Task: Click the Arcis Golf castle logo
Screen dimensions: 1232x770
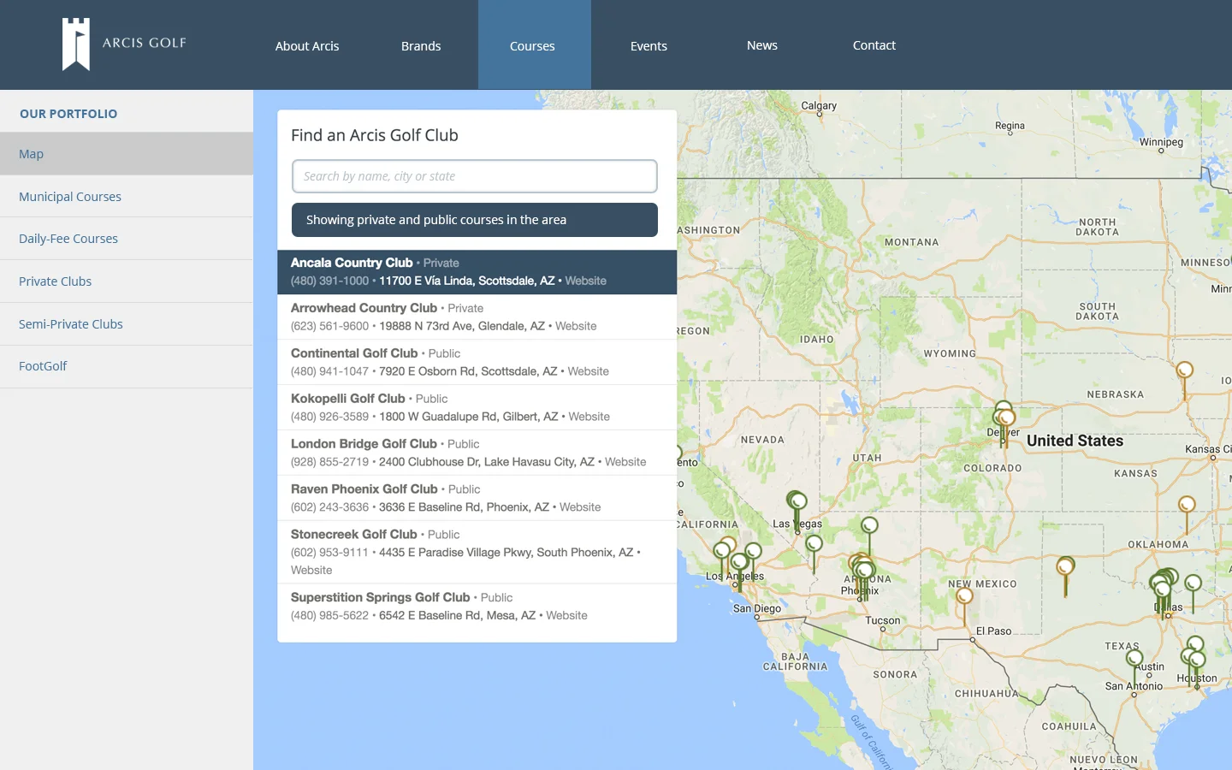Action: point(75,44)
